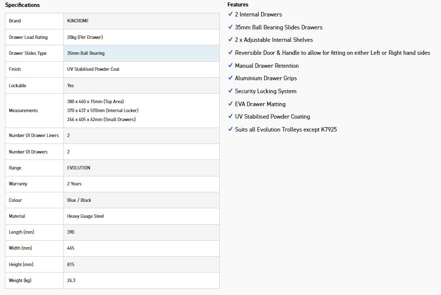Click the 26.3 weight value

[71, 281]
